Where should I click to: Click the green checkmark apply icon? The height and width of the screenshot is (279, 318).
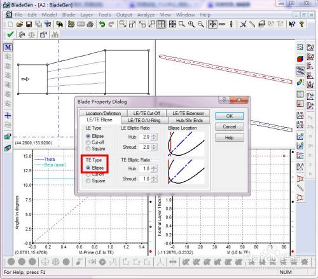(10, 34)
